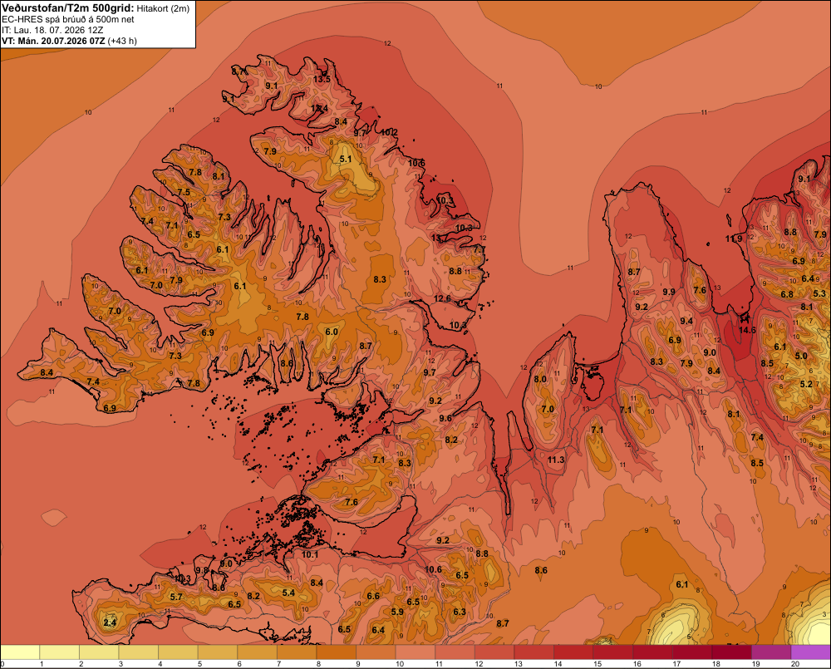Click the forecast offset '(+43 h)'
The width and height of the screenshot is (831, 669).
pyautogui.click(x=122, y=41)
